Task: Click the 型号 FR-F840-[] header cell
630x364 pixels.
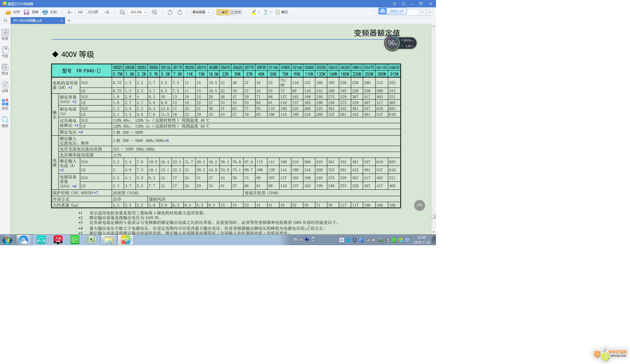Action: (x=81, y=71)
